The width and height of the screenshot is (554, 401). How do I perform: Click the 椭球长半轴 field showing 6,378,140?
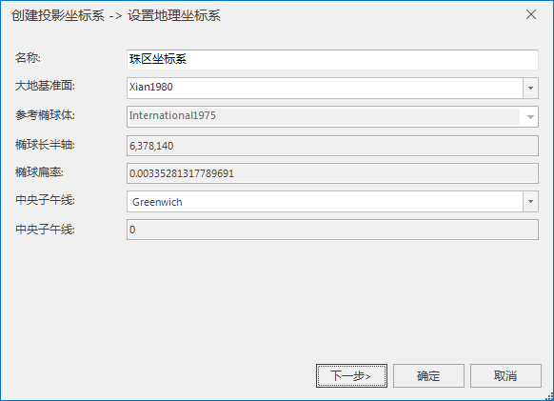332,146
